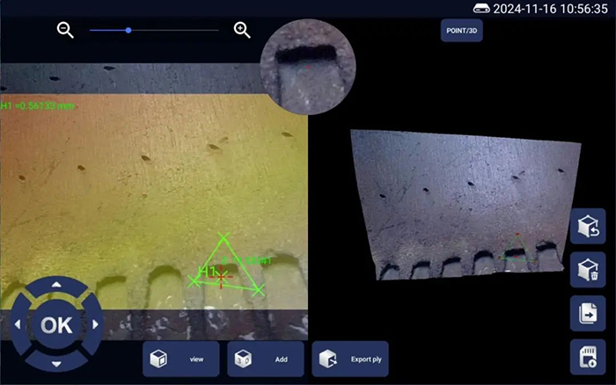Click the zoom in magnifier icon
616x385 pixels.
click(242, 30)
